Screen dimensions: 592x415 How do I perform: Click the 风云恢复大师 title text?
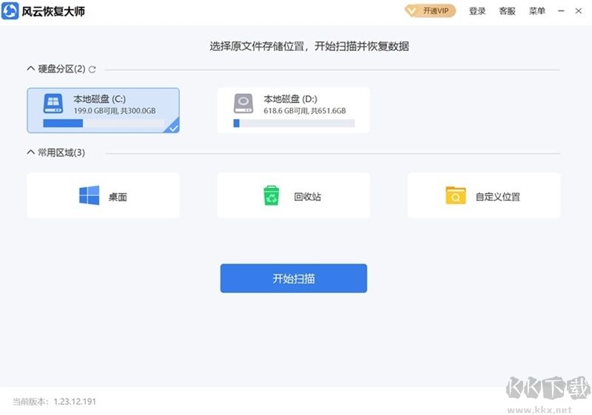click(x=53, y=11)
